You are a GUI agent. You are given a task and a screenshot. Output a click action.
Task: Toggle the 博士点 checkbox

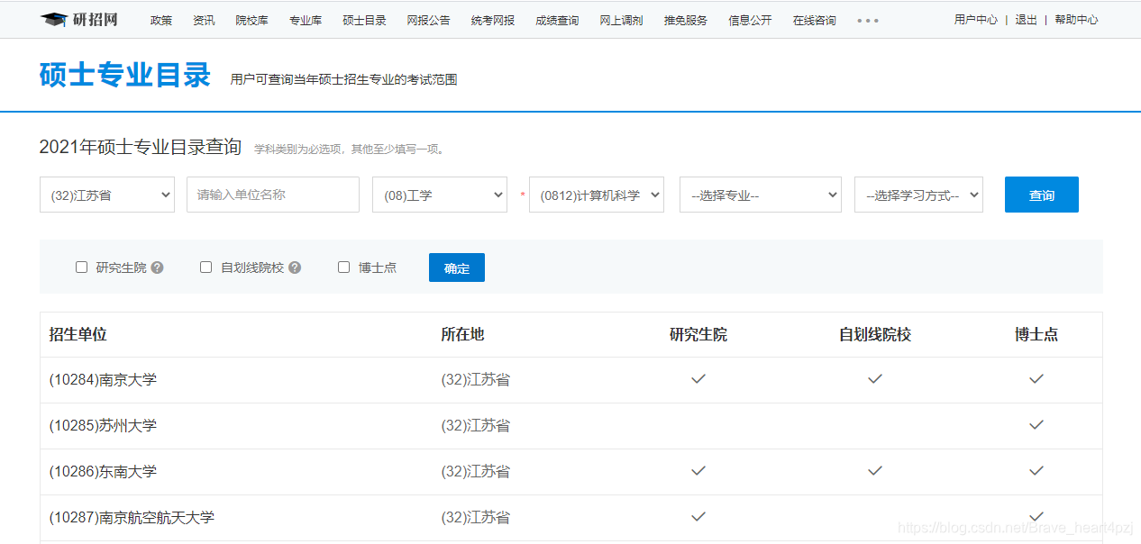pos(343,267)
